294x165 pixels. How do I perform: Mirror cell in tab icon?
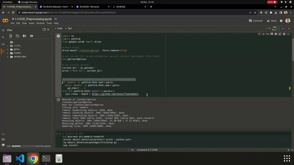280,34
